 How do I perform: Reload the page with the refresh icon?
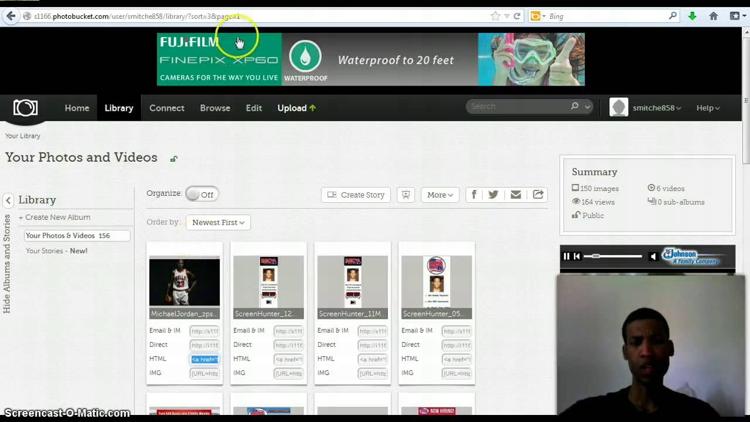click(517, 16)
